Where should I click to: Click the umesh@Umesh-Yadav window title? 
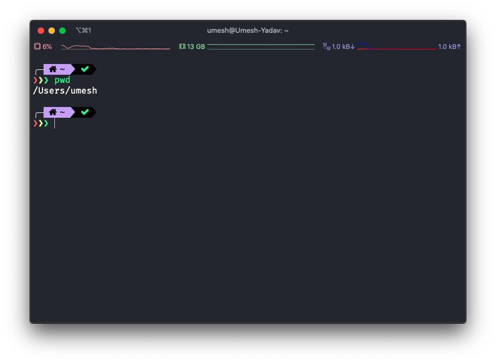(248, 31)
